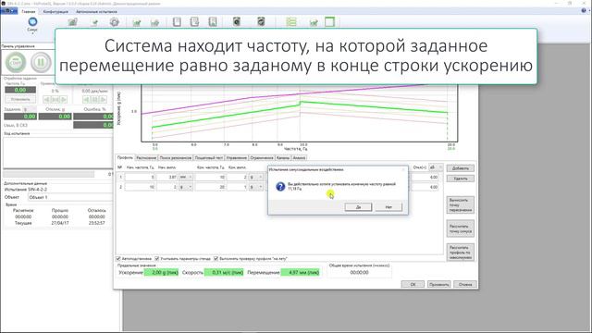Screen dimensions: 592x333
Task: Click the blue question mark icon in the dialog
Action: pyautogui.click(x=280, y=186)
